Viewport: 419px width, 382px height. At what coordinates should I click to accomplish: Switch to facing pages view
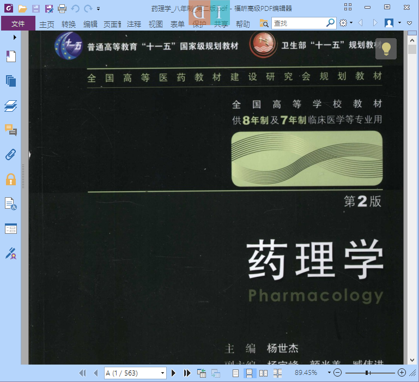(263, 373)
